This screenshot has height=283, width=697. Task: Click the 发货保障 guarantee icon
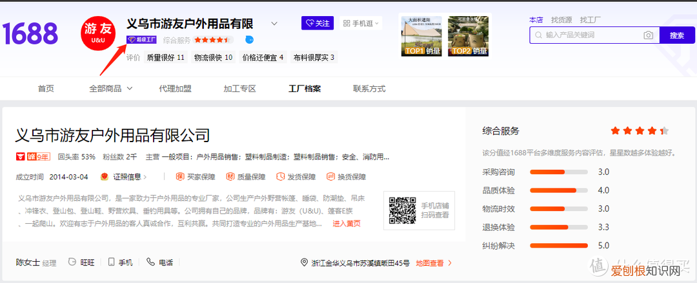[x=281, y=177]
